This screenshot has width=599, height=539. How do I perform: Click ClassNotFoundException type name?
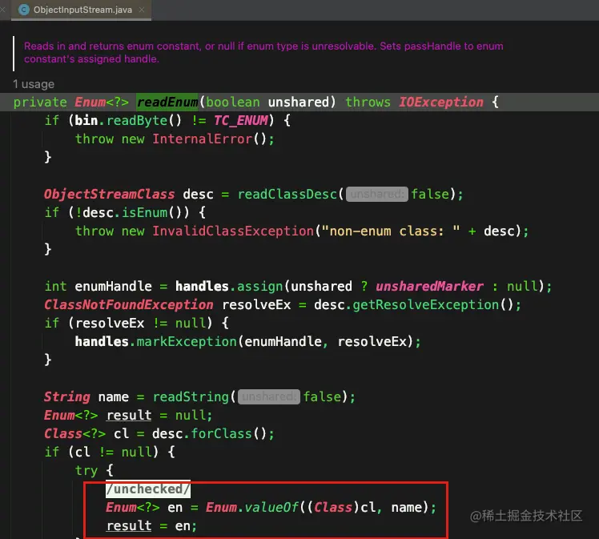coord(128,305)
